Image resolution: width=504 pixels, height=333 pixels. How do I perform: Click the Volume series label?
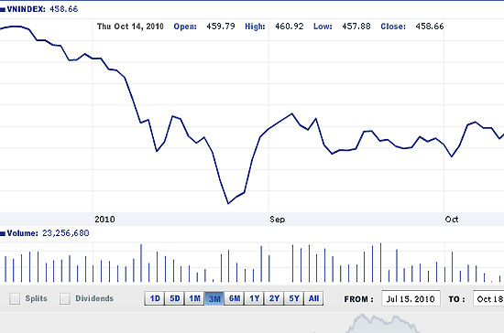22,233
